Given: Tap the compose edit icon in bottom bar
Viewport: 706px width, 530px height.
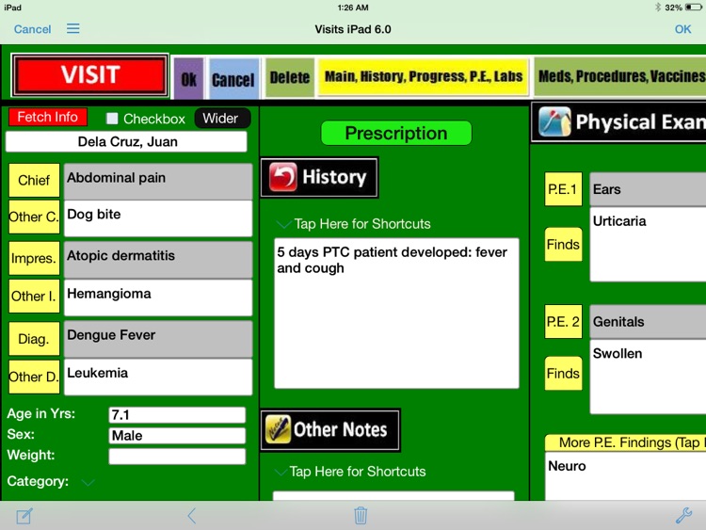Looking at the screenshot, I should point(24,516).
